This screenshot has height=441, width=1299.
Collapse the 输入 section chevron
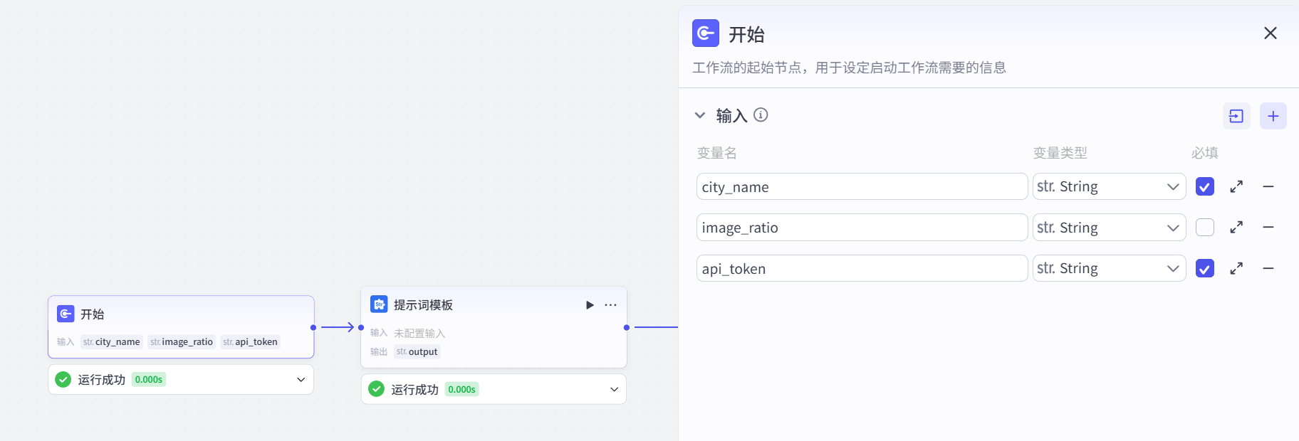pos(700,115)
